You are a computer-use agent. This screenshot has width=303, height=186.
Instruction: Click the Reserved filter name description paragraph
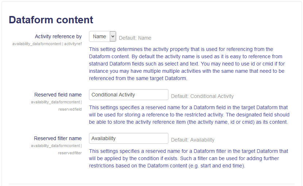point(189,158)
